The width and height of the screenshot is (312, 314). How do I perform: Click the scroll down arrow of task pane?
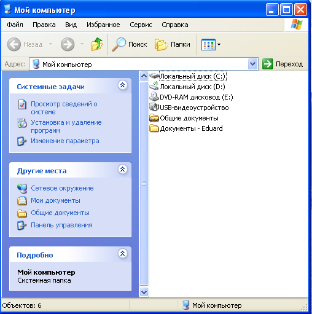144,292
